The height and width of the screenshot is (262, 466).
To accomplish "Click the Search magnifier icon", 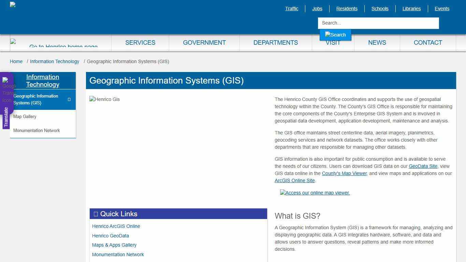I will click(335, 34).
